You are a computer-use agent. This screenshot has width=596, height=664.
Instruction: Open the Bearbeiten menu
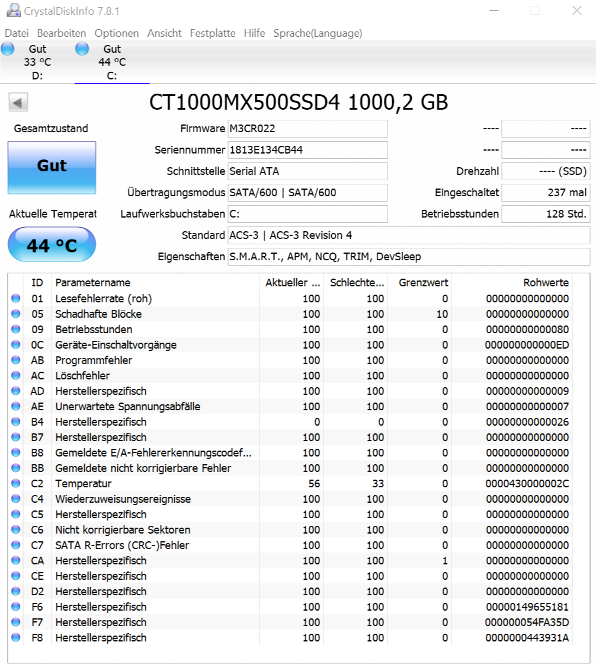[x=62, y=33]
